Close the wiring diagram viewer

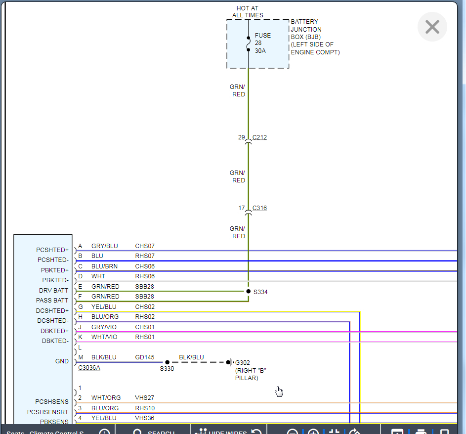point(432,27)
